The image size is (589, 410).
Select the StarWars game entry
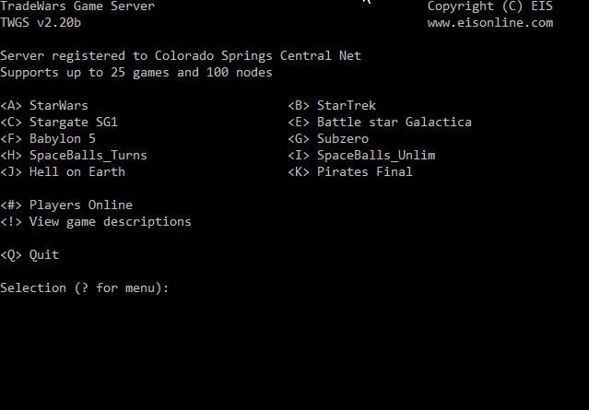click(x=44, y=106)
